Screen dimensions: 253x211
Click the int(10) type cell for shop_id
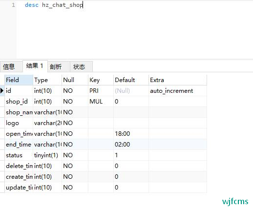tap(47, 102)
